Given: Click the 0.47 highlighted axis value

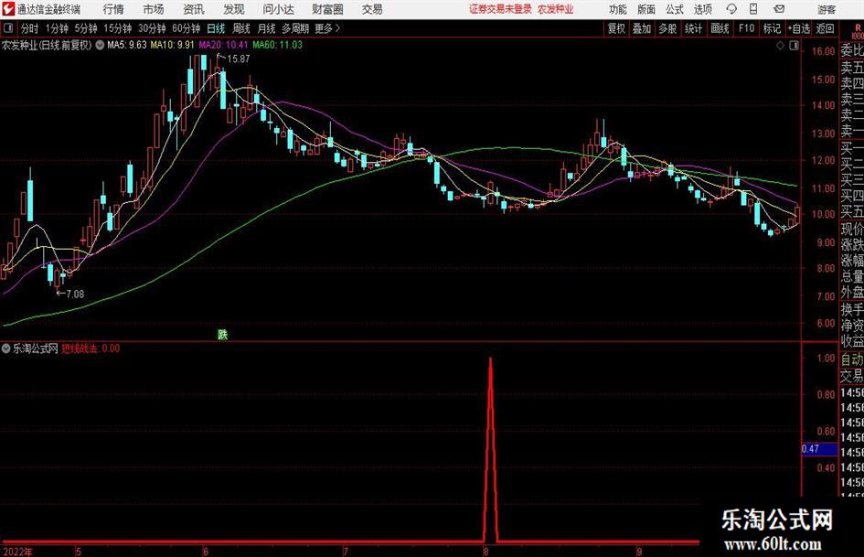Looking at the screenshot, I should coord(819,449).
